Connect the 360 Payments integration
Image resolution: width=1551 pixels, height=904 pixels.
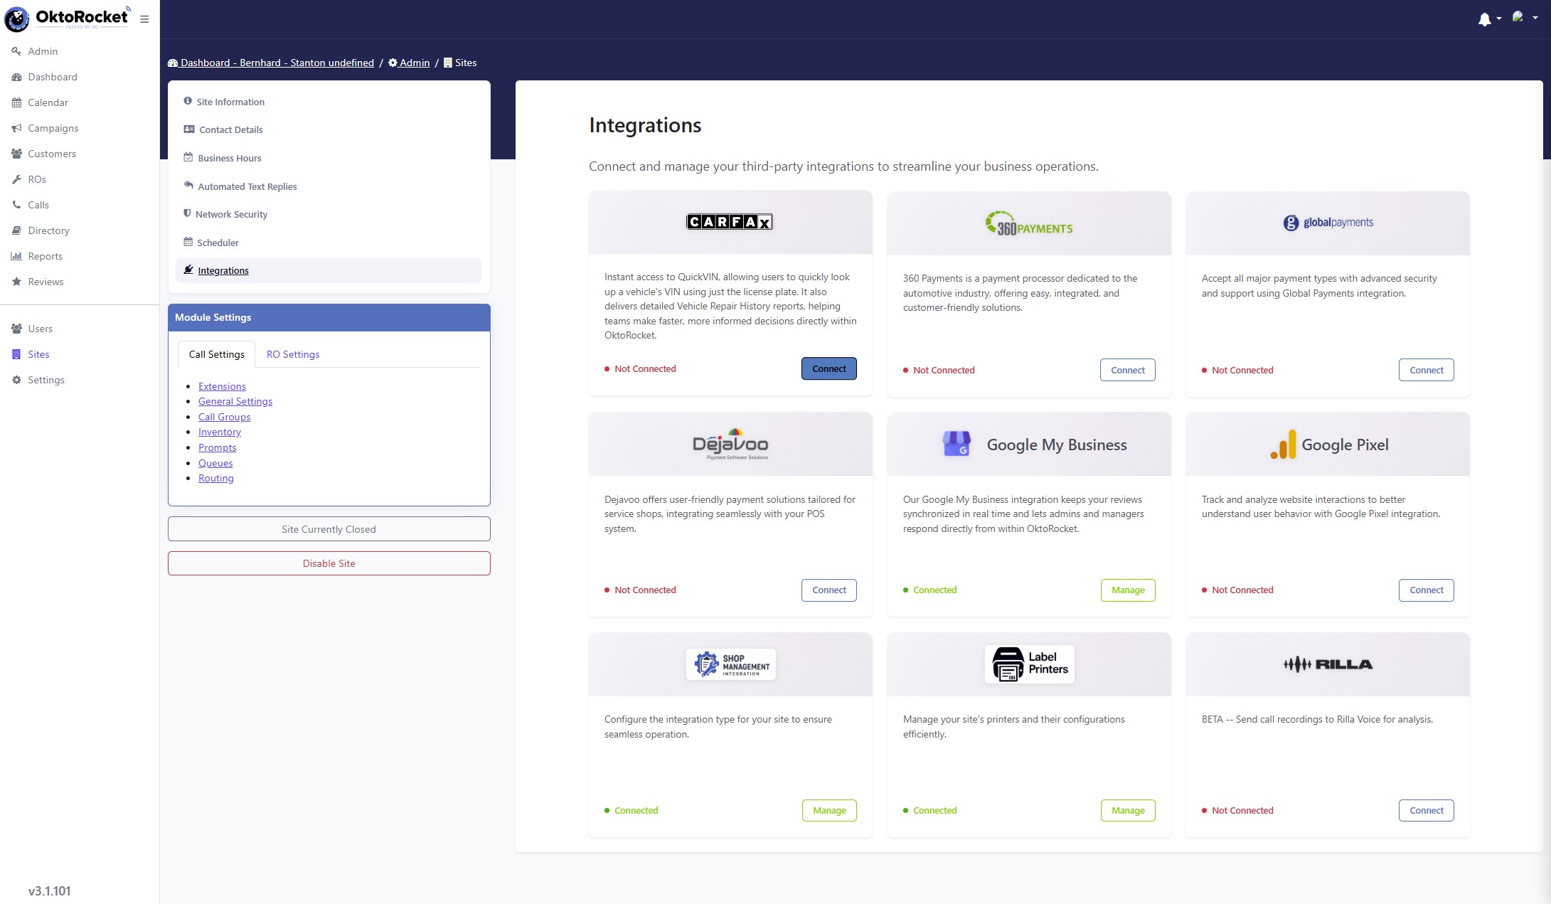click(1128, 370)
